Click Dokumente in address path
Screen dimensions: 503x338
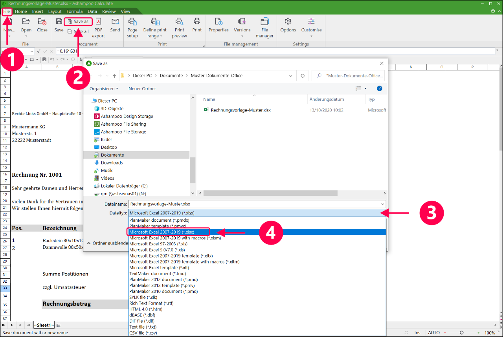click(x=171, y=76)
